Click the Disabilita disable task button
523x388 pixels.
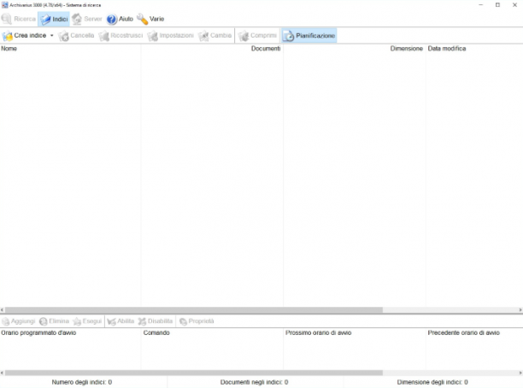pyautogui.click(x=156, y=321)
